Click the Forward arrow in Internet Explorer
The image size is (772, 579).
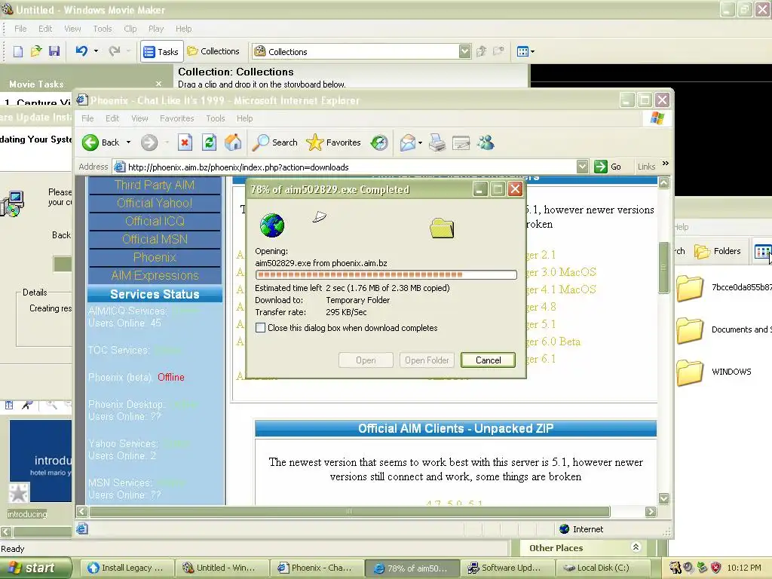[x=149, y=142]
